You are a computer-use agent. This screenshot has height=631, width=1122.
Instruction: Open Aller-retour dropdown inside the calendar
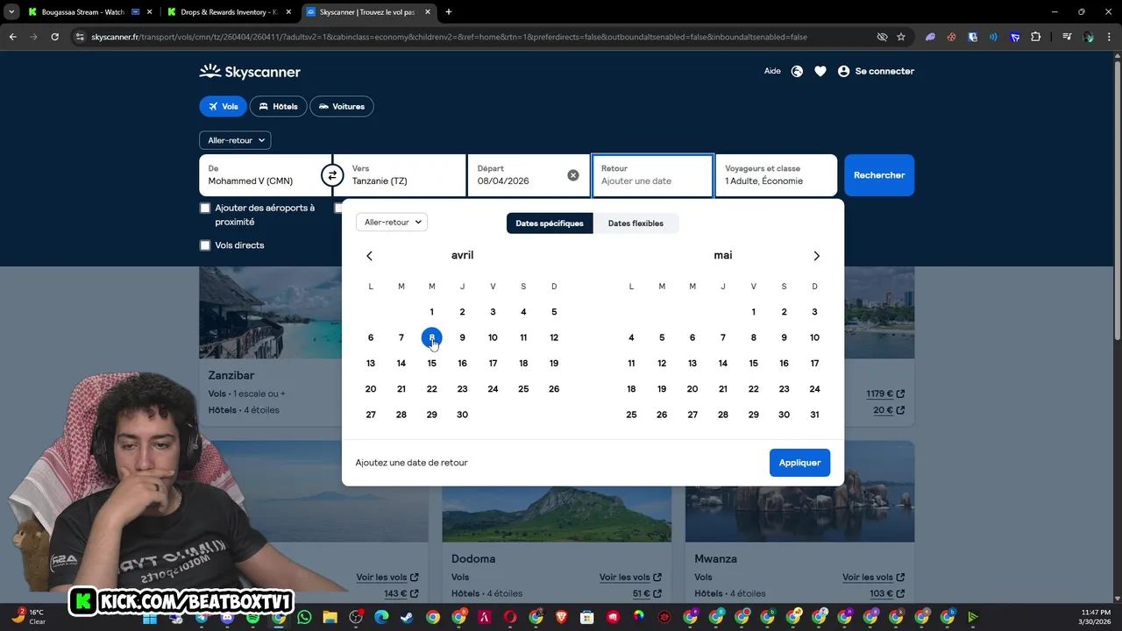coord(392,223)
